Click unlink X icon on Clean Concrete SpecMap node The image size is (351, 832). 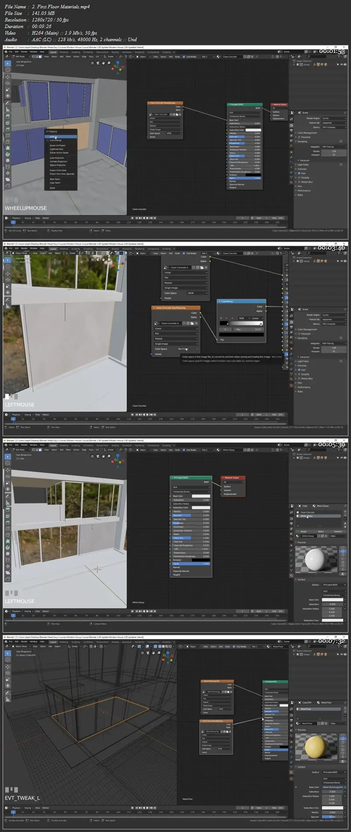point(197,323)
